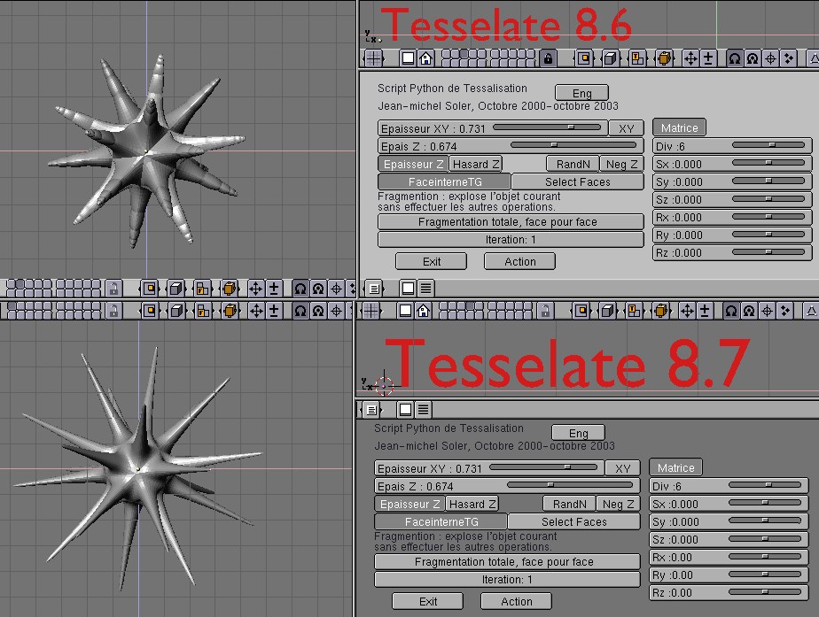Click line numbers icon in Tesselate 8.7 script header
This screenshot has height=617, width=819.
[x=423, y=410]
